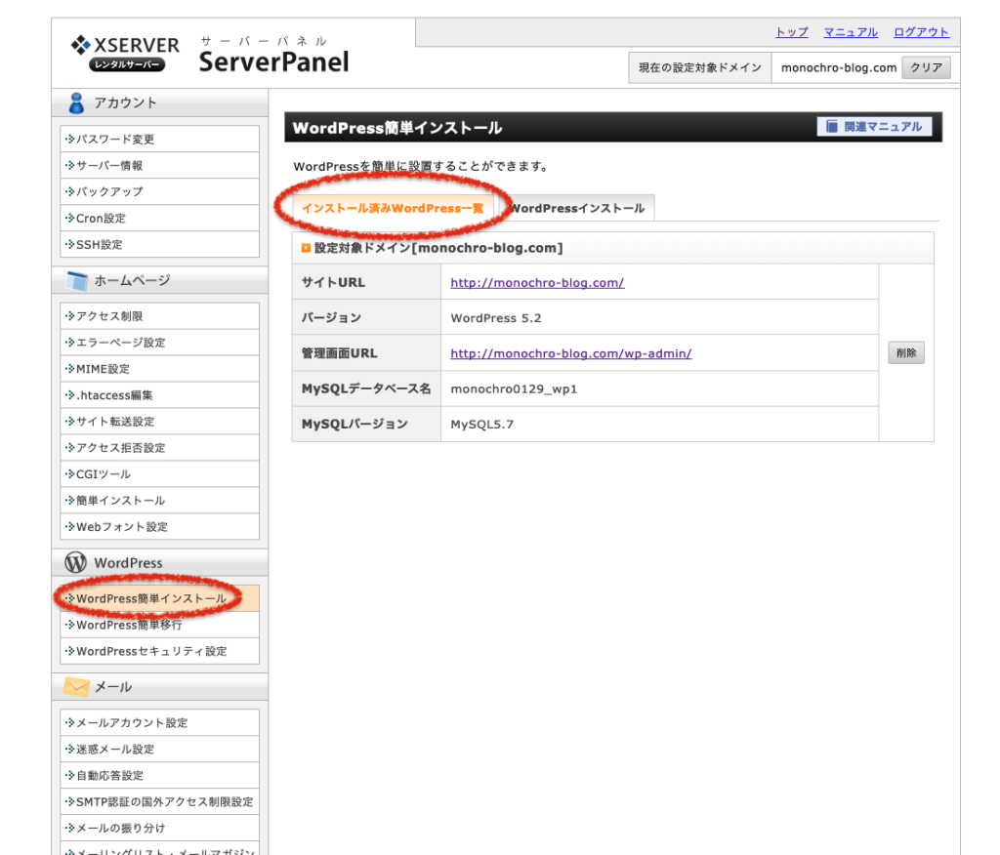Screen dimensions: 1000x855
Task: Click the Mail section envelope icon
Action: pos(76,687)
